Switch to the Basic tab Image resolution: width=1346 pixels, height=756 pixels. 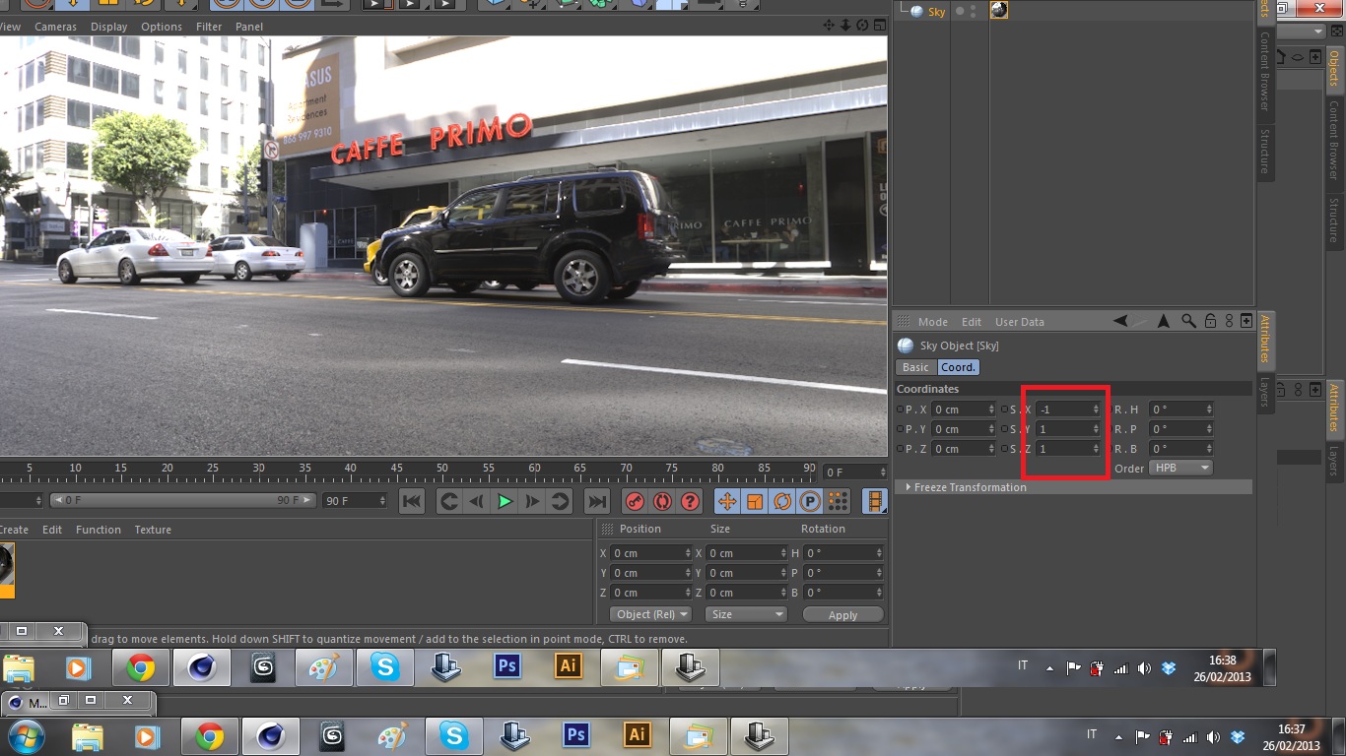coord(915,367)
